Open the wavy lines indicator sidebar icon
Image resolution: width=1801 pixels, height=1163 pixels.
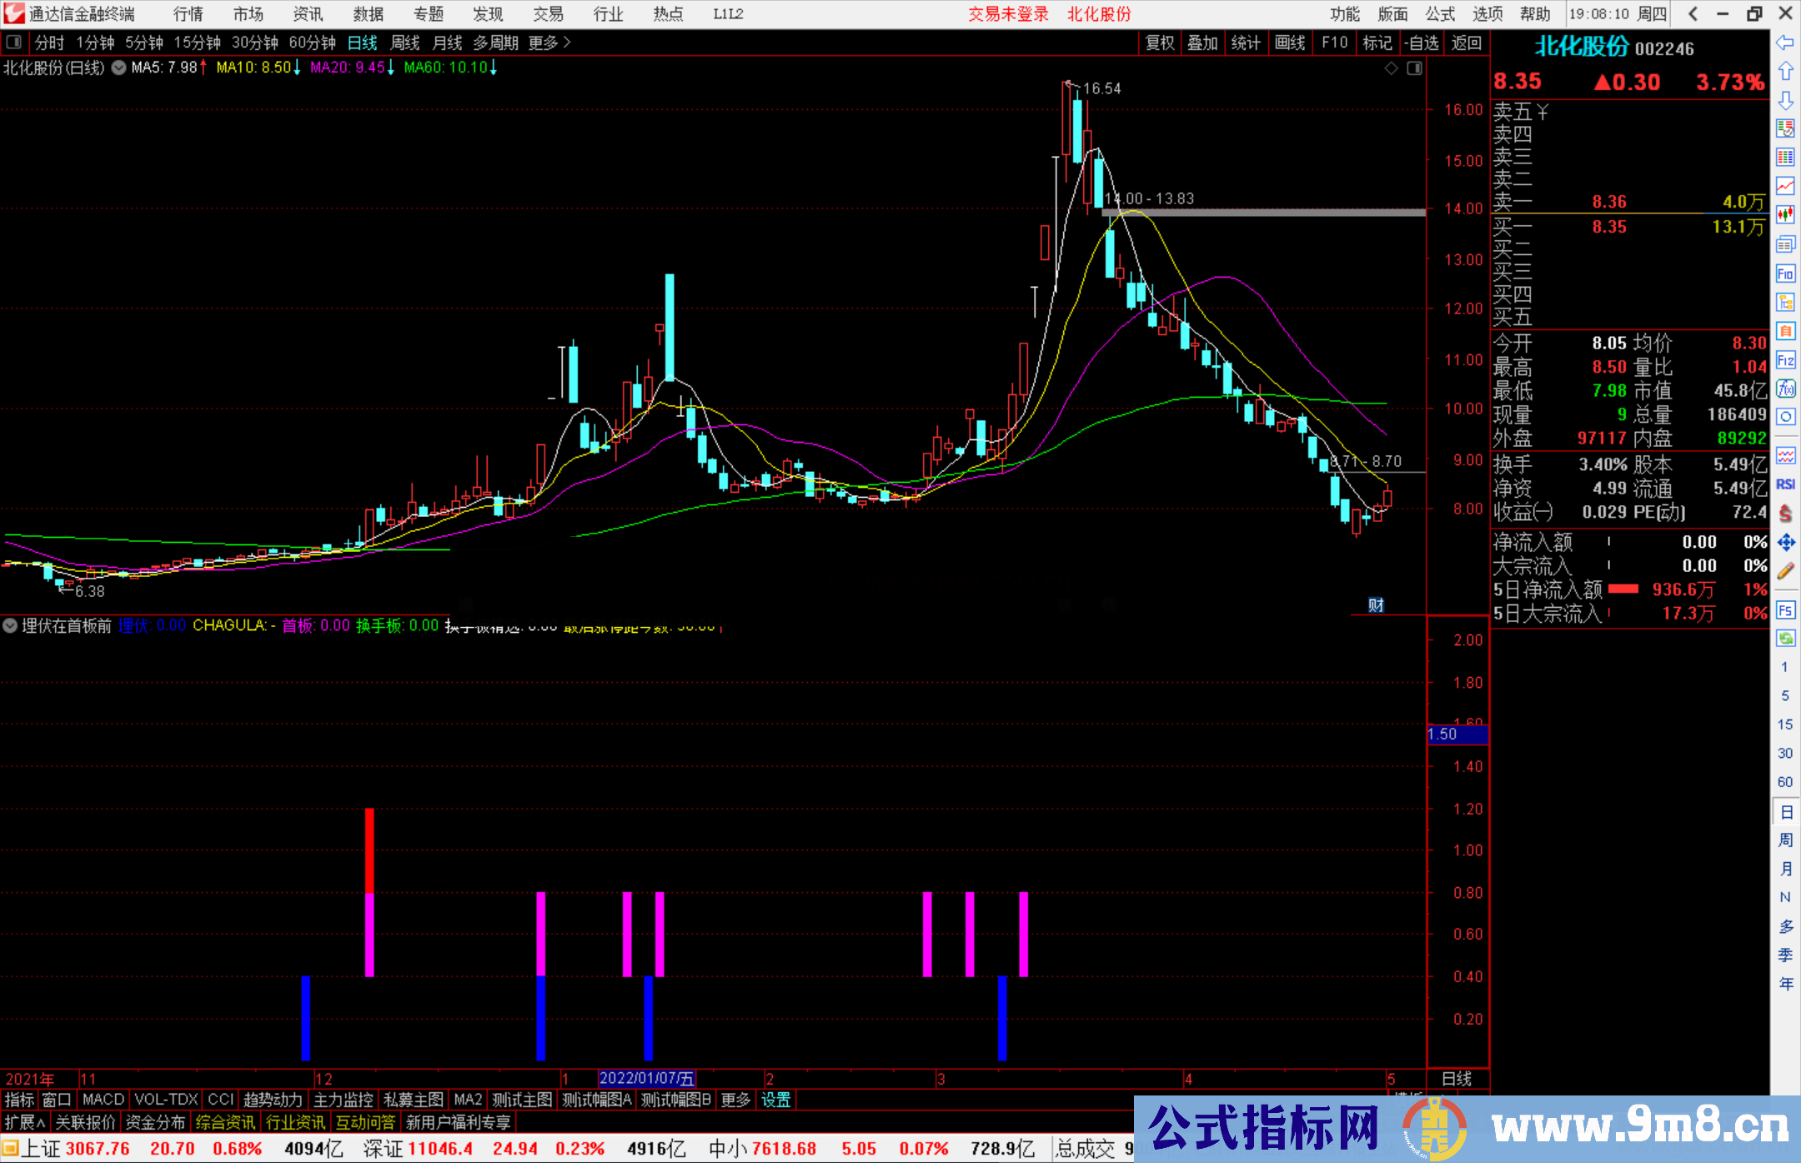pyautogui.click(x=1785, y=455)
